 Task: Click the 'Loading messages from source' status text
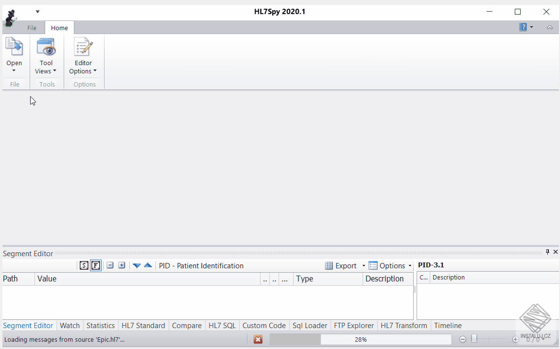click(64, 339)
